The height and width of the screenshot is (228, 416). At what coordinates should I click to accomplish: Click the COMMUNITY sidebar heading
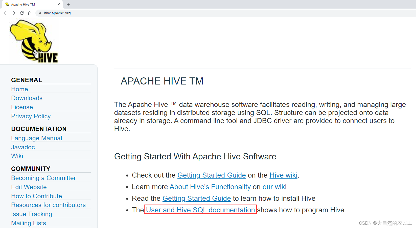tap(31, 169)
